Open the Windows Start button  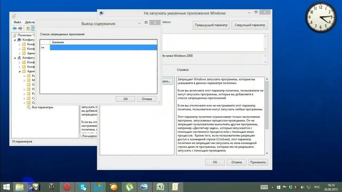pyautogui.click(x=6, y=187)
